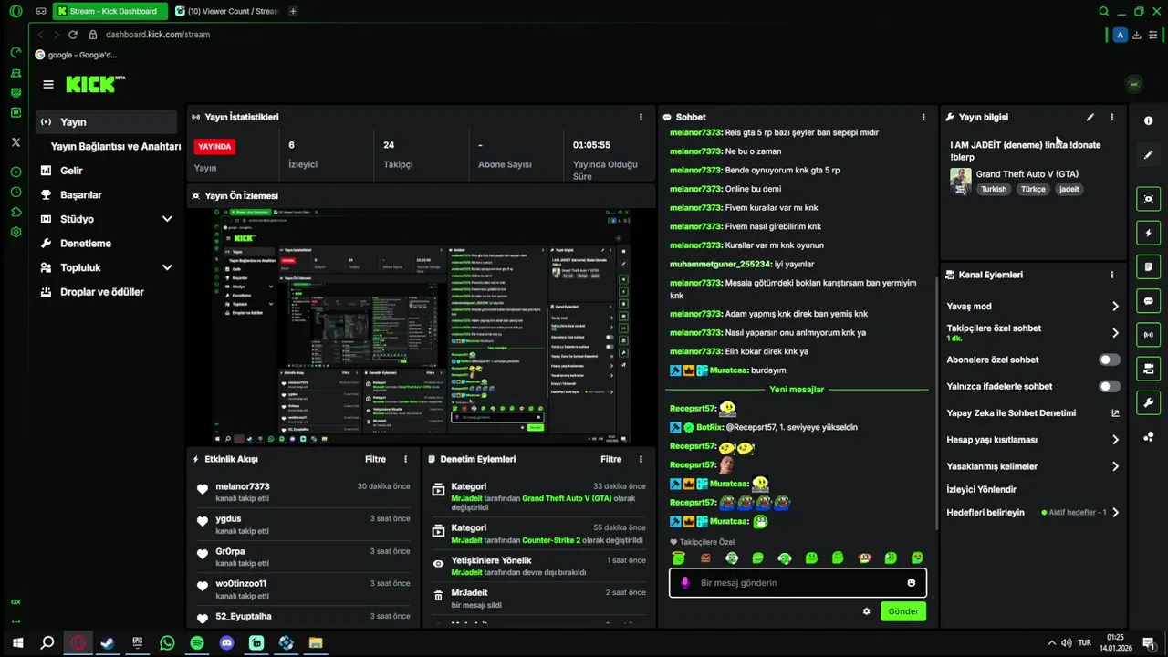This screenshot has height=657, width=1168.
Task: Open Hesap yaşı kısıtlaması chevron
Action: coord(1115,440)
